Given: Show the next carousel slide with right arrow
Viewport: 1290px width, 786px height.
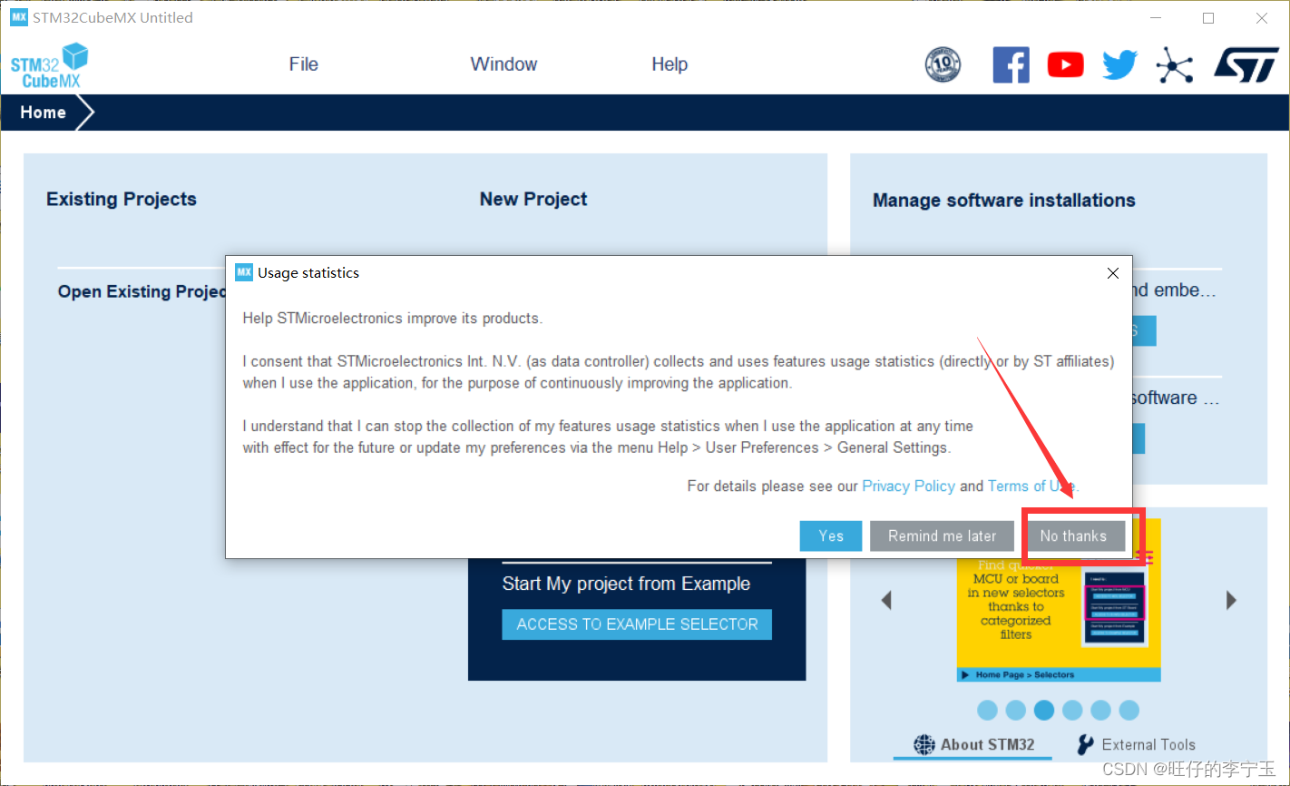Looking at the screenshot, I should (1231, 600).
